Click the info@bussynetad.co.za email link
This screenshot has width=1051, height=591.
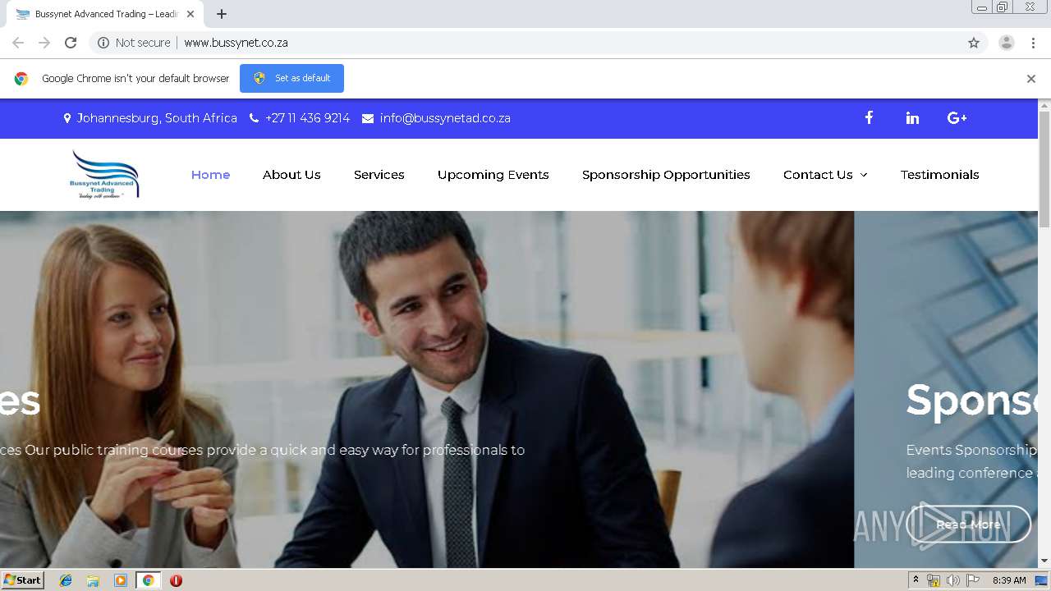point(445,118)
